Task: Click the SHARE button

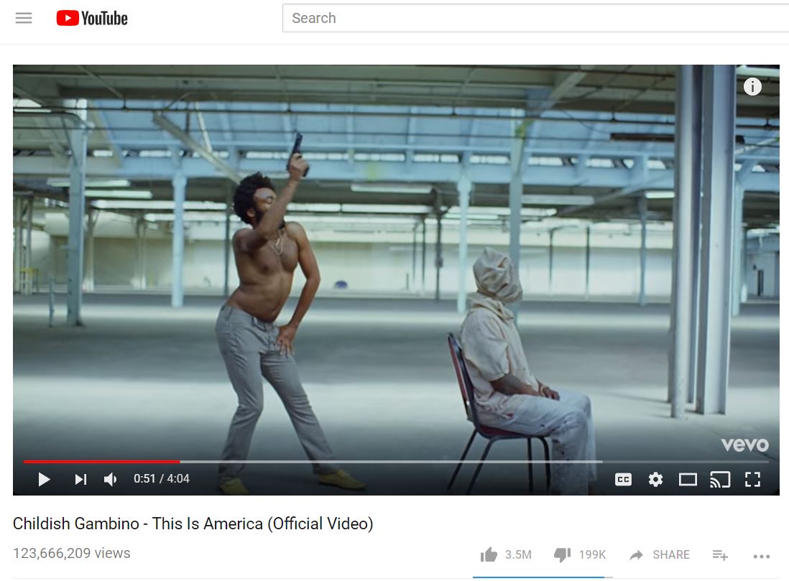Action: coord(660,554)
